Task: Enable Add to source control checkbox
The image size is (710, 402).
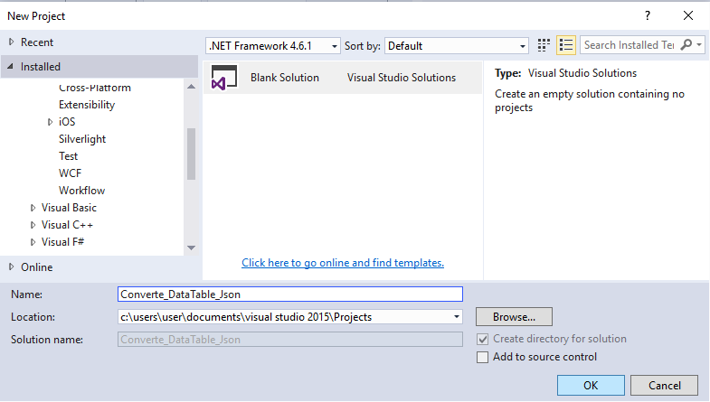Action: pyautogui.click(x=483, y=357)
